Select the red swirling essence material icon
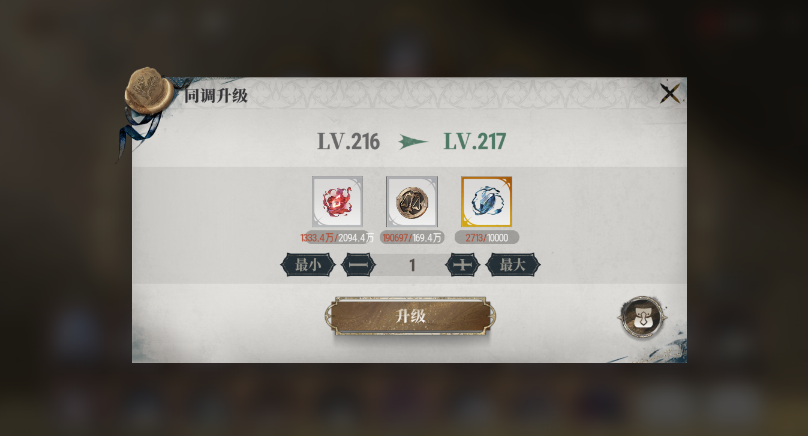This screenshot has height=436, width=808. coord(337,202)
